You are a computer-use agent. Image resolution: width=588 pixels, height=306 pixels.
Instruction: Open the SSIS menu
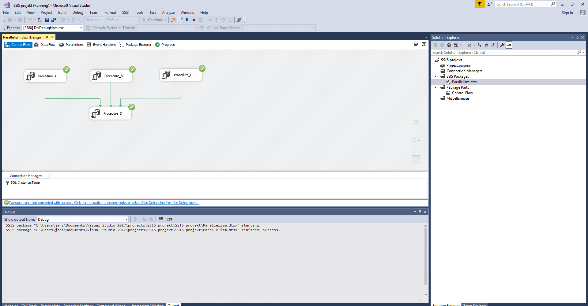(125, 13)
